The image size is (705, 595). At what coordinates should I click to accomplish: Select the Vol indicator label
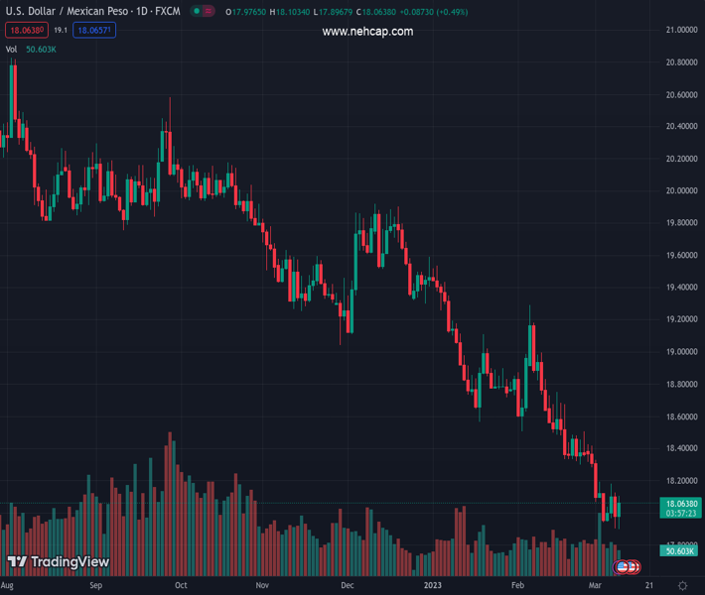pyautogui.click(x=11, y=50)
